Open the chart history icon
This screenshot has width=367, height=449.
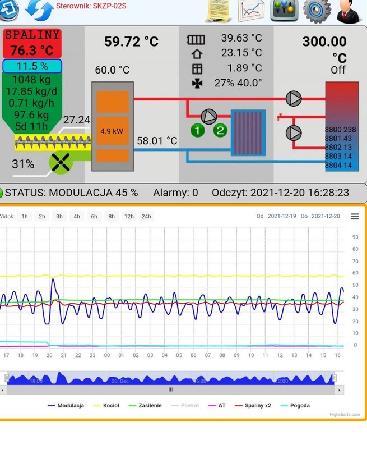251,10
